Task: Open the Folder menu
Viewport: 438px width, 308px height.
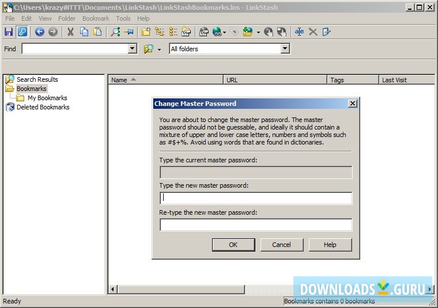Action: click(67, 18)
